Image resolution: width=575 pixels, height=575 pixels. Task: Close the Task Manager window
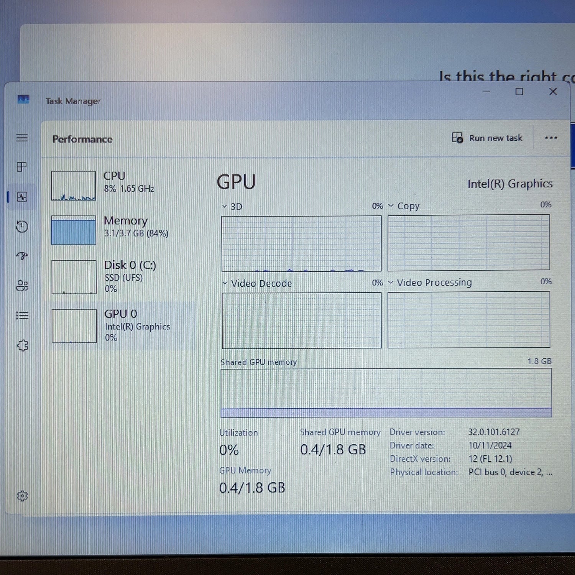tap(553, 92)
